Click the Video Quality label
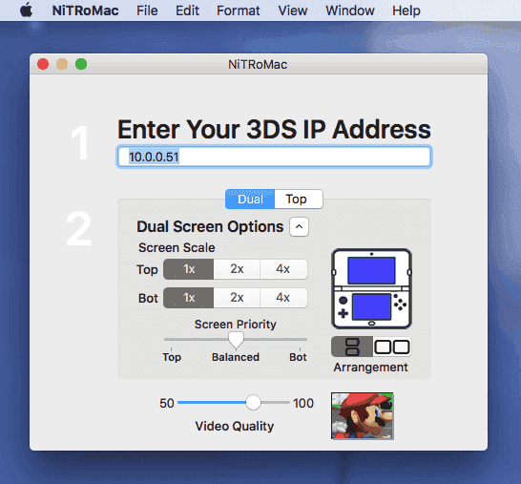The height and width of the screenshot is (484, 521). point(235,426)
